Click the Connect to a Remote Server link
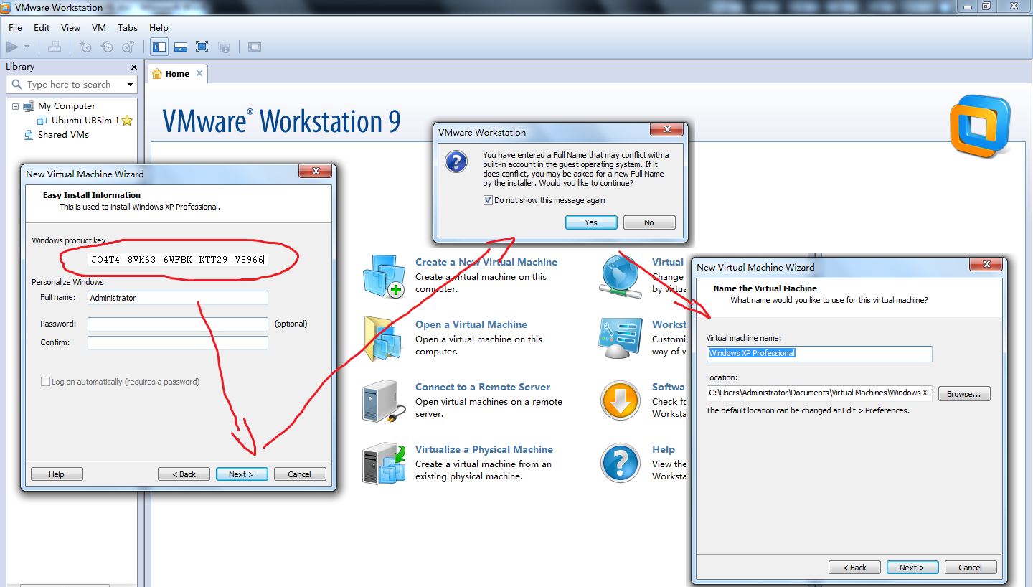The height and width of the screenshot is (587, 1033). (x=483, y=387)
